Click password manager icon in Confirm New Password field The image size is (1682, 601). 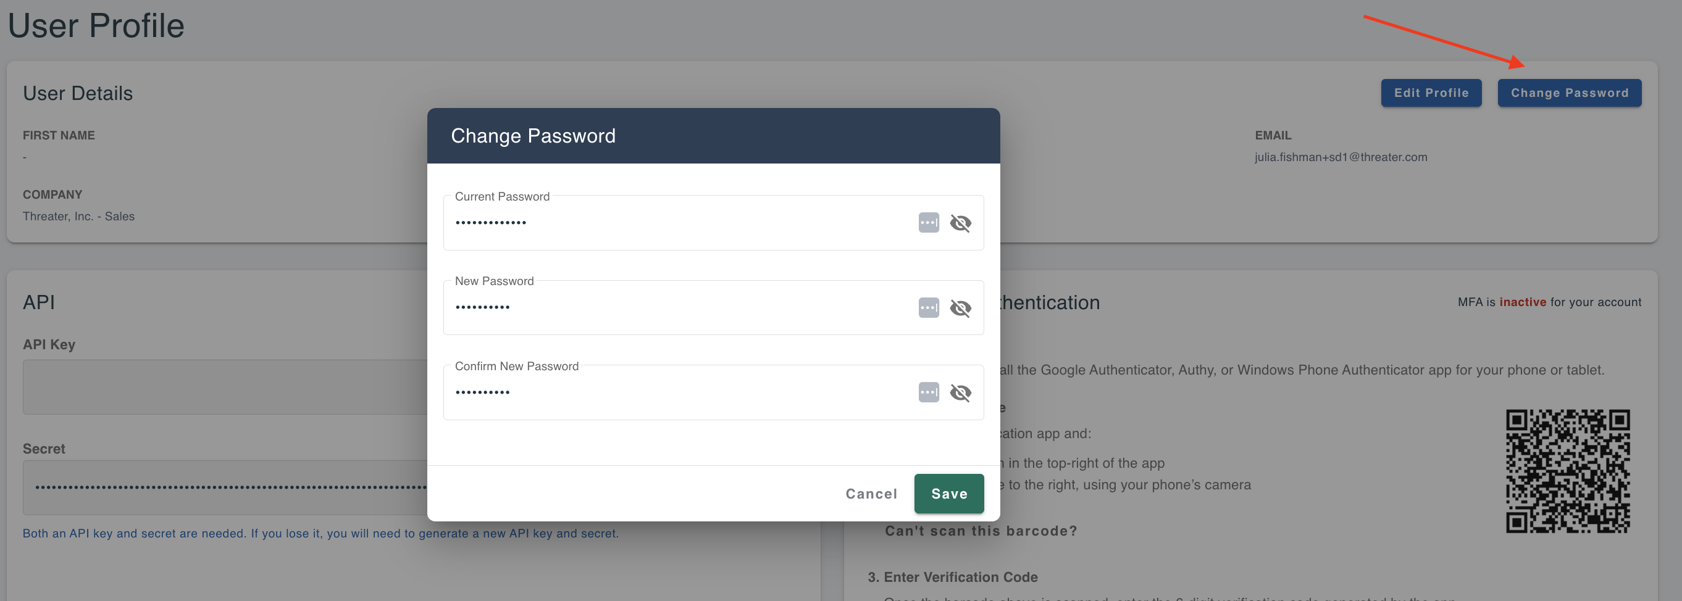click(x=929, y=392)
